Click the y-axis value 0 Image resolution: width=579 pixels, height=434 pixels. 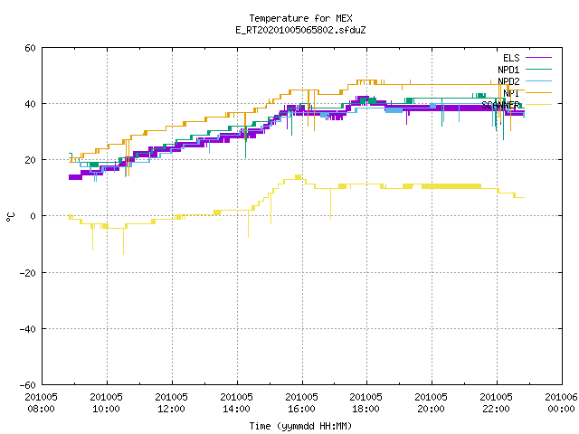pos(33,216)
